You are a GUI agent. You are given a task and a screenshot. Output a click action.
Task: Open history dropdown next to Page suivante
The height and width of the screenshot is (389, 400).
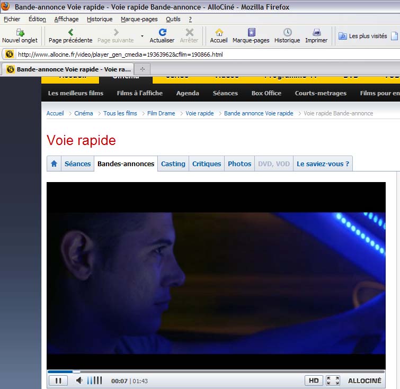click(x=142, y=36)
